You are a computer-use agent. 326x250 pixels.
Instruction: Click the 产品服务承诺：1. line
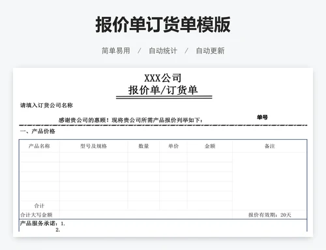(42, 223)
